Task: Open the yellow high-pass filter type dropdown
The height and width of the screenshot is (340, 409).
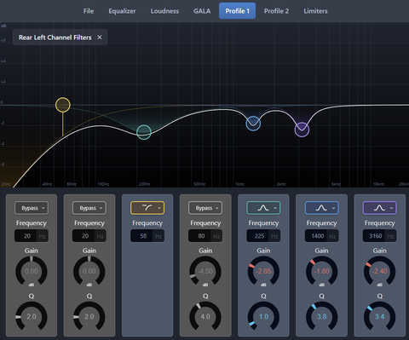Action: point(147,208)
